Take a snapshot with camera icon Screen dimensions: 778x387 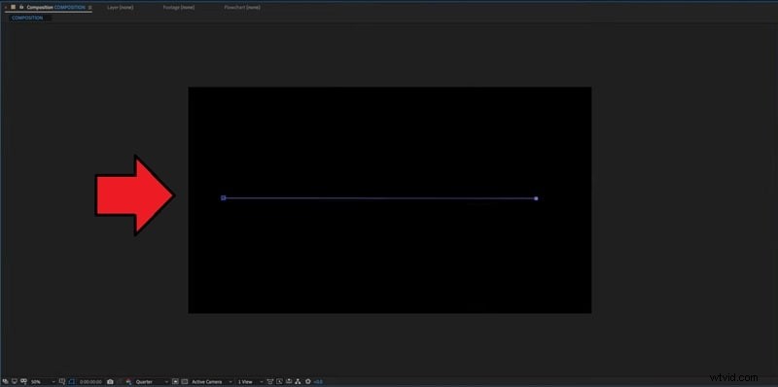click(110, 381)
